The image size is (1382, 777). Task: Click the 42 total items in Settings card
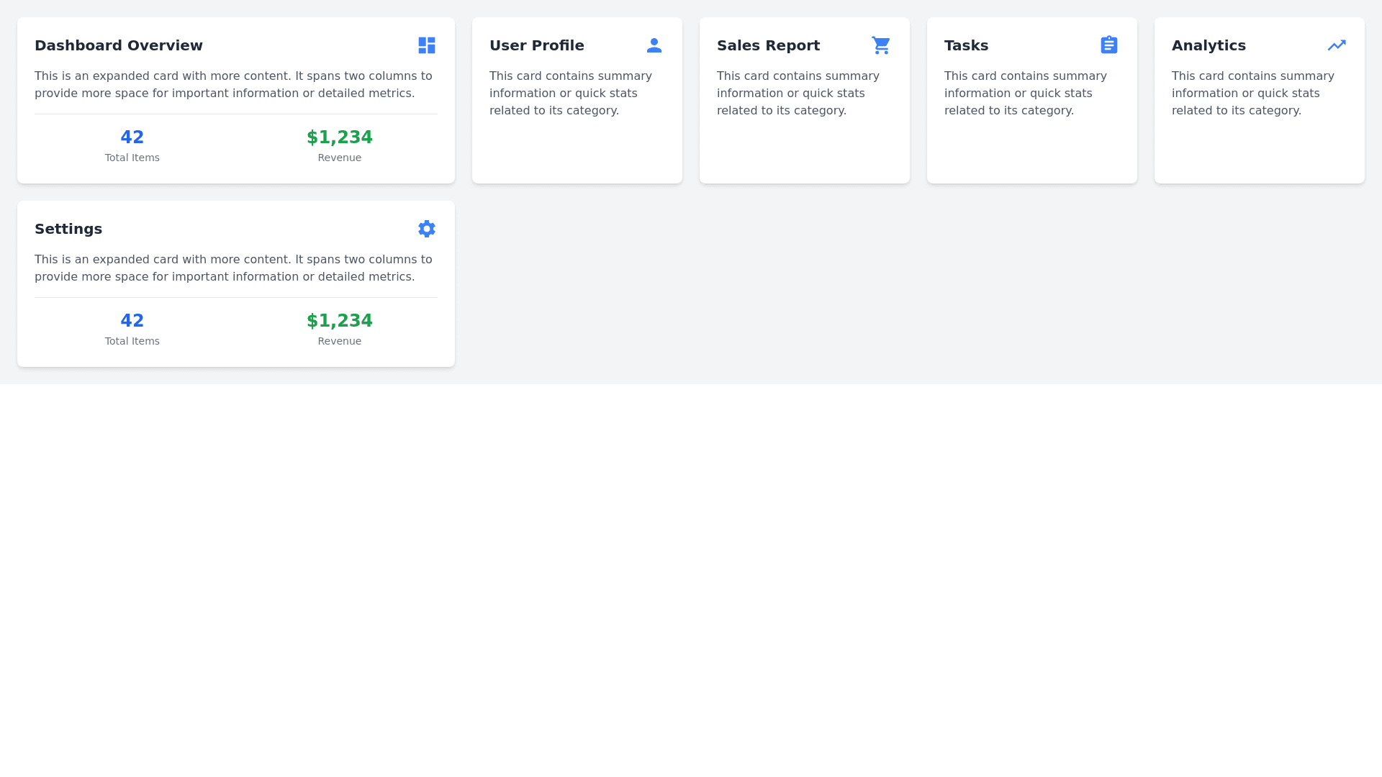pyautogui.click(x=132, y=321)
